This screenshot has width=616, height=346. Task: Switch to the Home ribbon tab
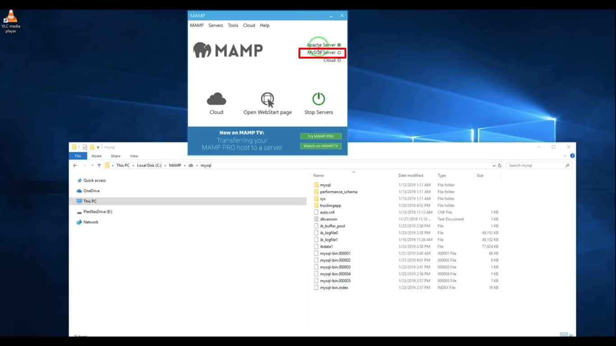(x=97, y=156)
